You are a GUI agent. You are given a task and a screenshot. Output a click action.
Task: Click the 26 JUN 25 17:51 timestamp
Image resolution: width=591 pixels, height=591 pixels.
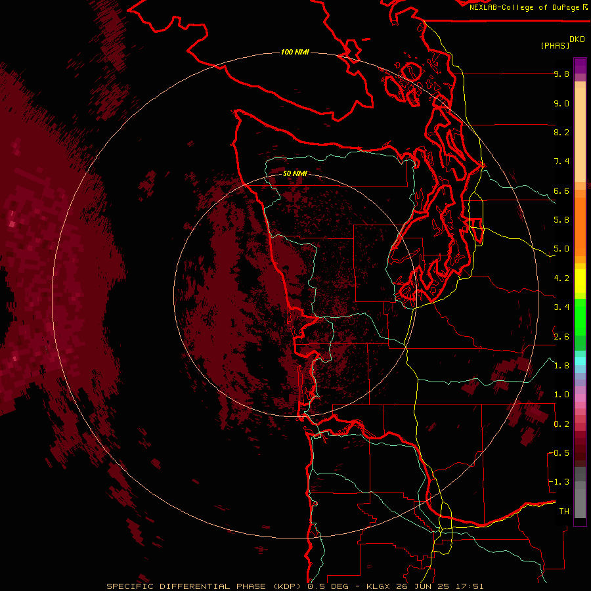coord(440,586)
